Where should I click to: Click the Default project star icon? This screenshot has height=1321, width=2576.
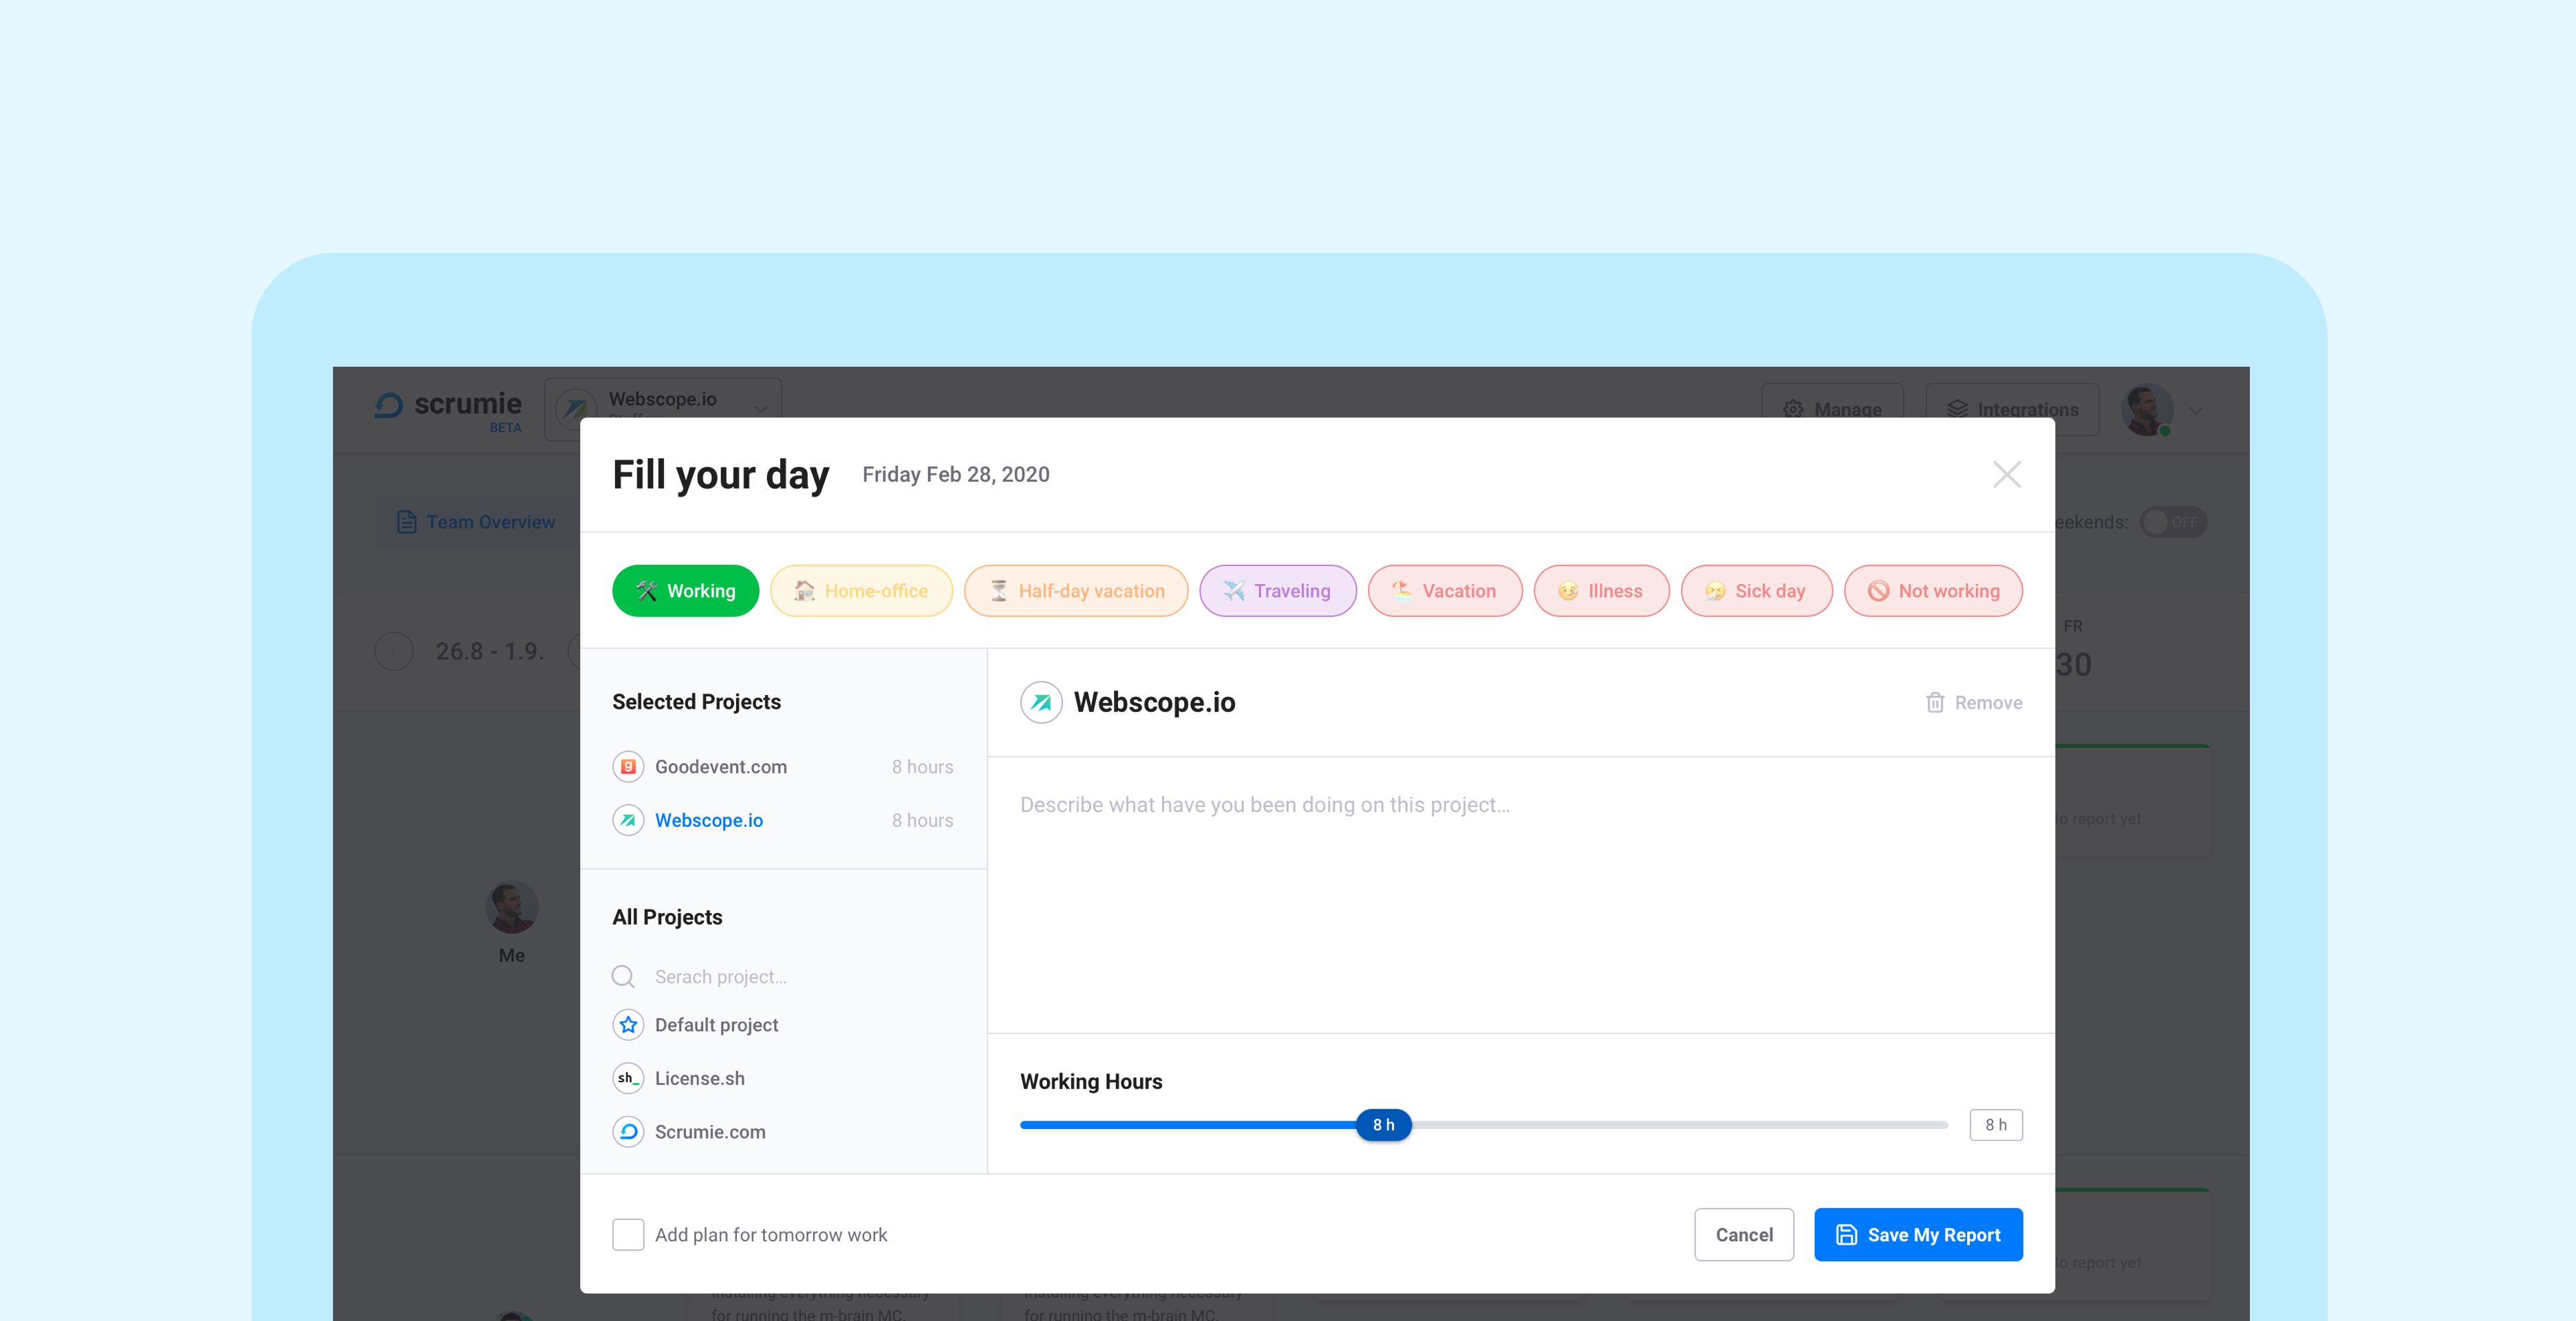(628, 1025)
